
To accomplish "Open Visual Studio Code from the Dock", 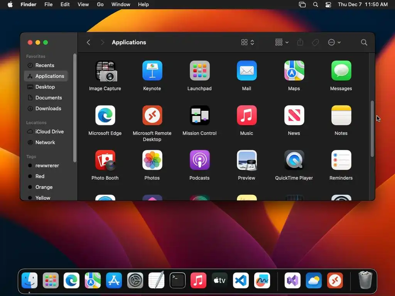I will click(241, 280).
